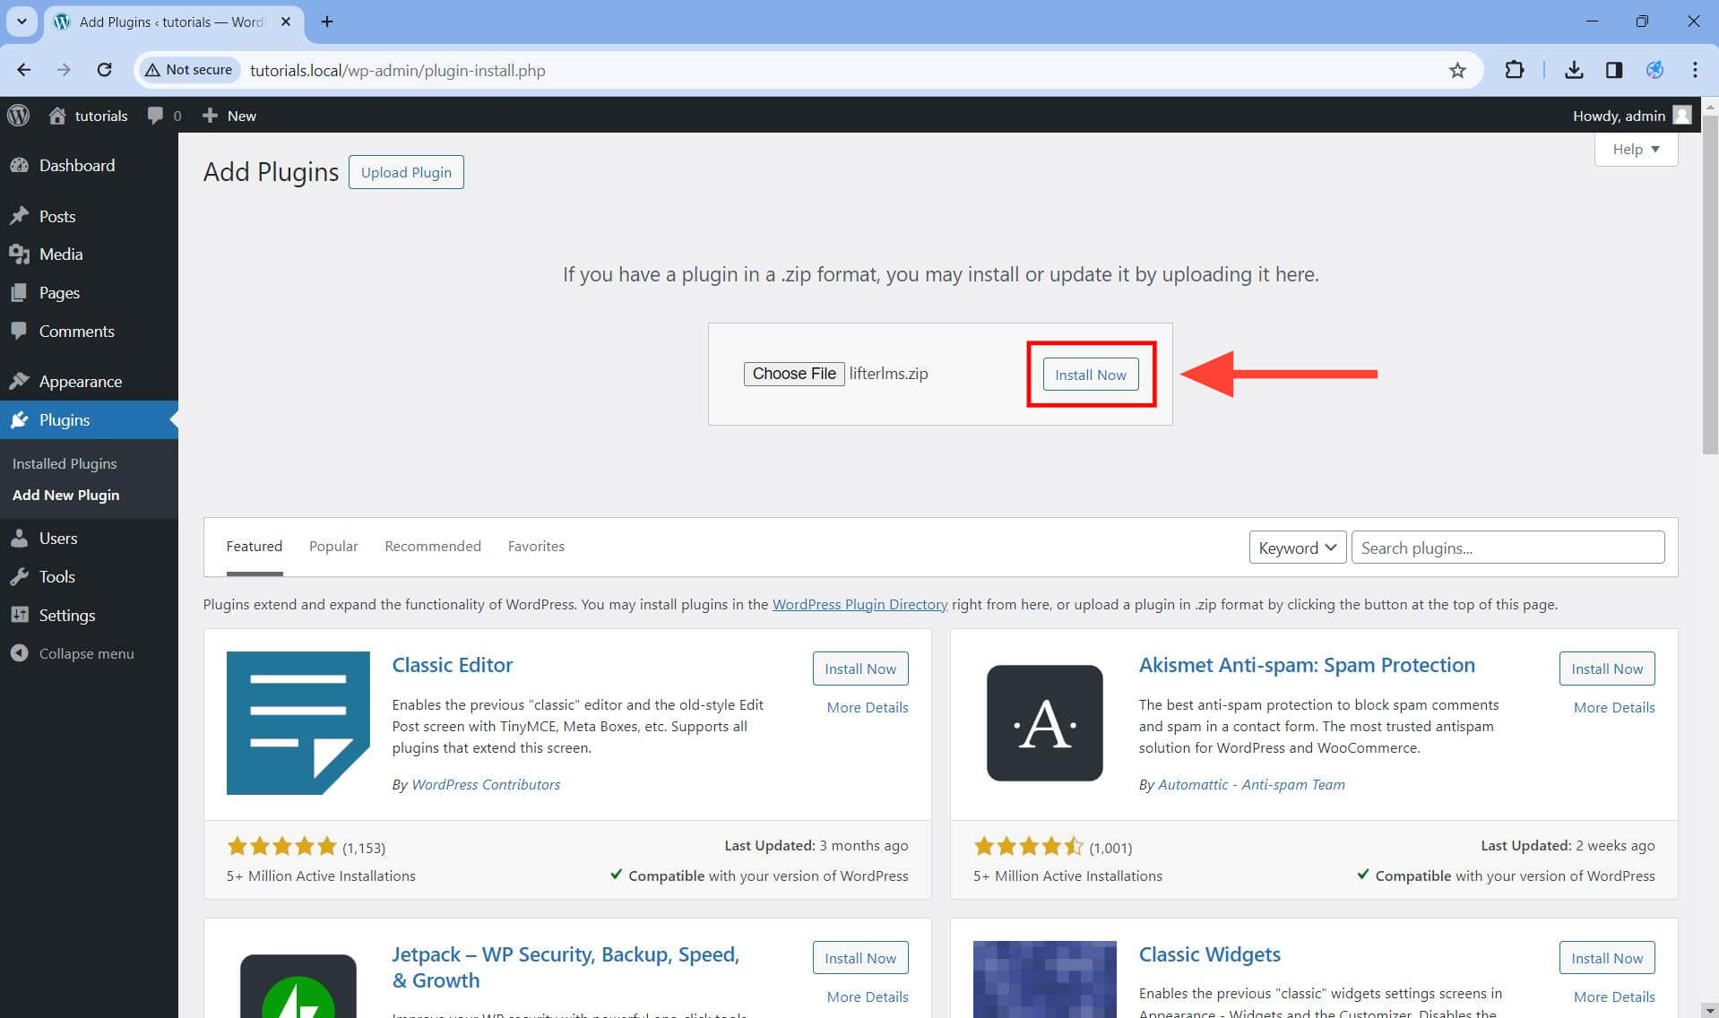The width and height of the screenshot is (1719, 1018).
Task: Open browser downloads
Action: point(1574,70)
